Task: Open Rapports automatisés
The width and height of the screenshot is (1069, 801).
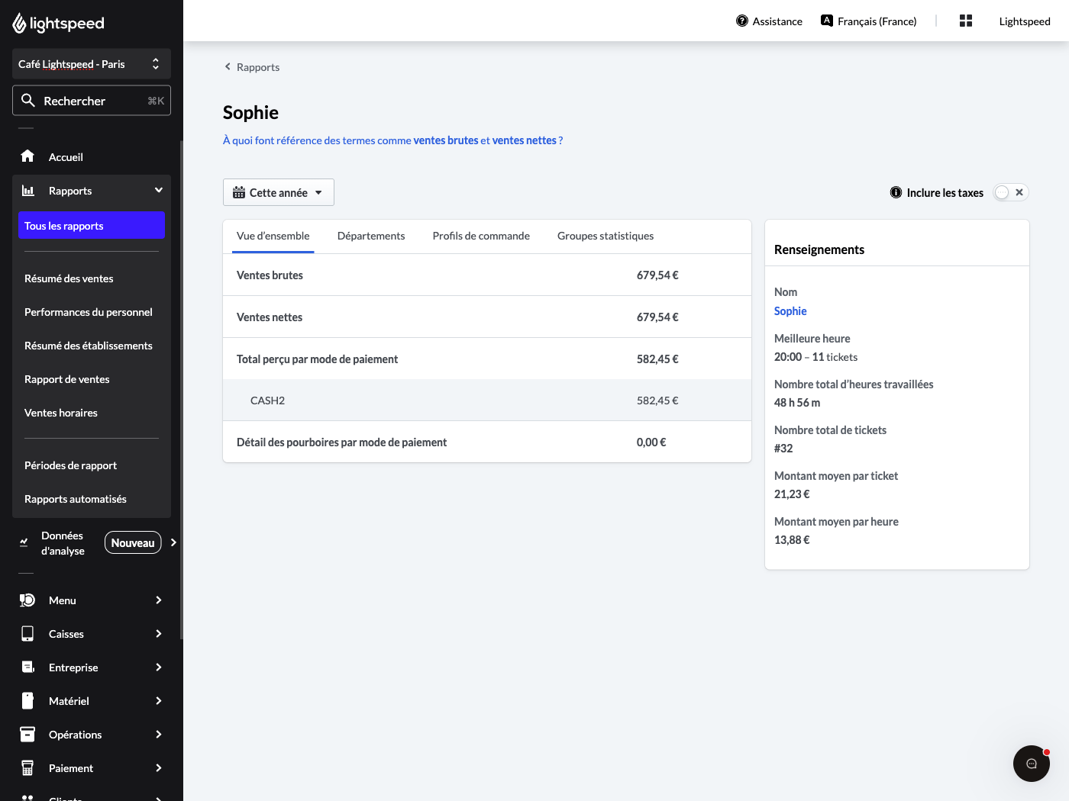Action: click(x=76, y=499)
